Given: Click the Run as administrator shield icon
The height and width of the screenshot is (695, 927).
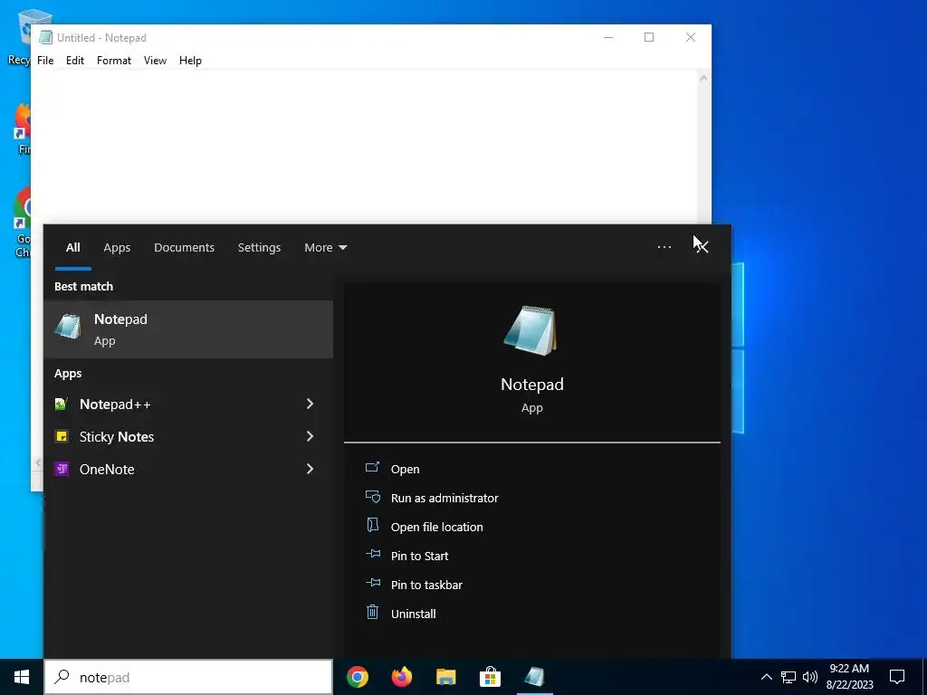Looking at the screenshot, I should point(372,497).
